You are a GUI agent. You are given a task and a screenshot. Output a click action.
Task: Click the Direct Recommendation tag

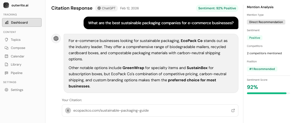pyautogui.click(x=266, y=22)
